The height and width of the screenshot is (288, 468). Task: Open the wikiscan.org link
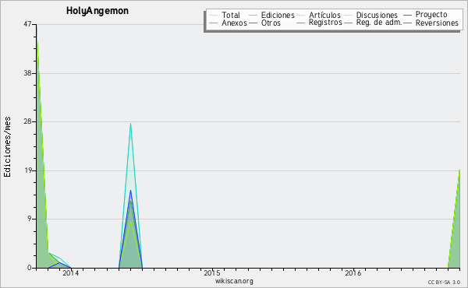tap(234, 281)
